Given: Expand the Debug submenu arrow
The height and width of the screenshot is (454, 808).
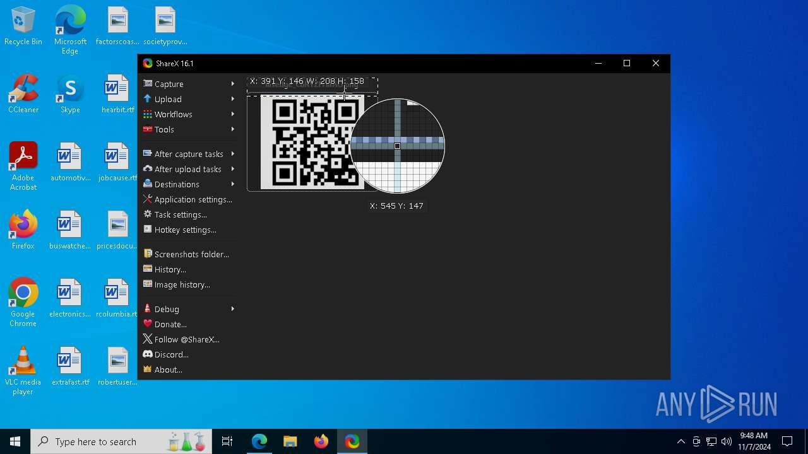Looking at the screenshot, I should click(x=232, y=309).
